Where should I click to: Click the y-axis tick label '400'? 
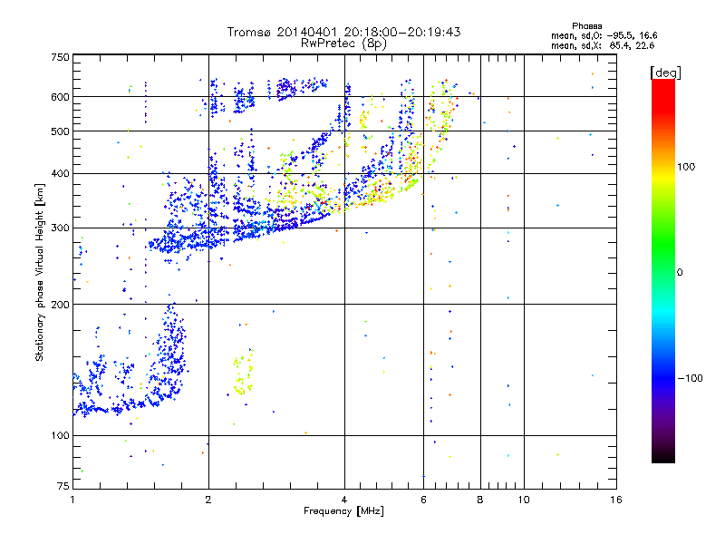(x=60, y=174)
